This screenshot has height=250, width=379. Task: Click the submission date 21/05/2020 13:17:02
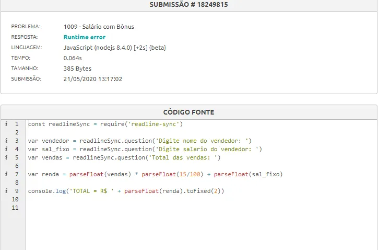coord(92,79)
